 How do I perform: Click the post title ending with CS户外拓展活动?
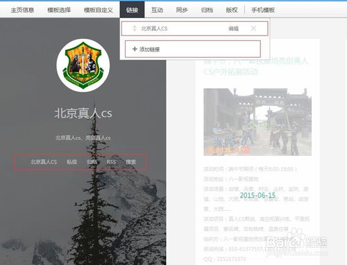pyautogui.click(x=255, y=67)
